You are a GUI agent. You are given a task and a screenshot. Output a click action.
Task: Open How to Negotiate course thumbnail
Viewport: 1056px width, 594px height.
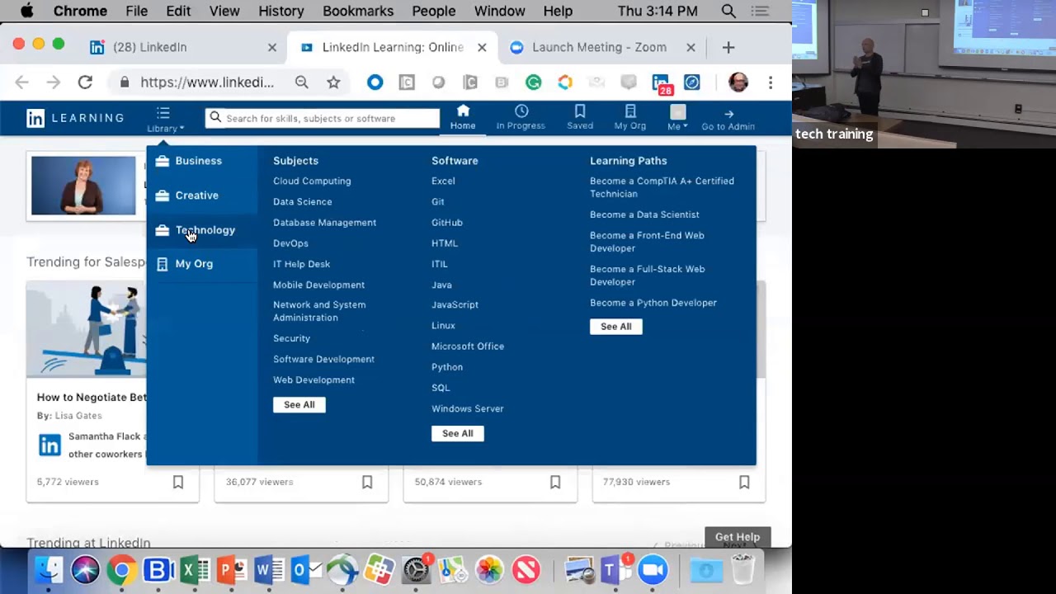pos(87,329)
